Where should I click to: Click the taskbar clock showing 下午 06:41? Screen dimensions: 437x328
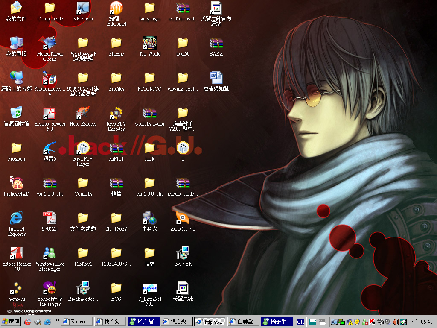coord(421,322)
